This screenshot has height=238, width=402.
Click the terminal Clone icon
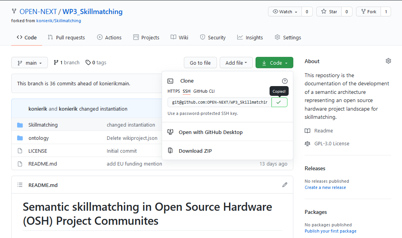click(170, 81)
